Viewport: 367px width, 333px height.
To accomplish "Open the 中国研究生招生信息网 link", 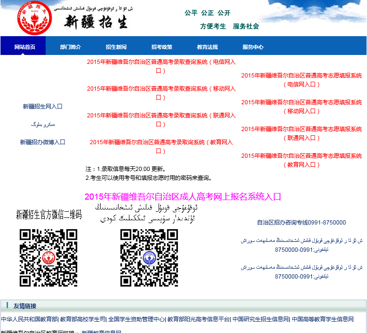I will click(x=261, y=319).
